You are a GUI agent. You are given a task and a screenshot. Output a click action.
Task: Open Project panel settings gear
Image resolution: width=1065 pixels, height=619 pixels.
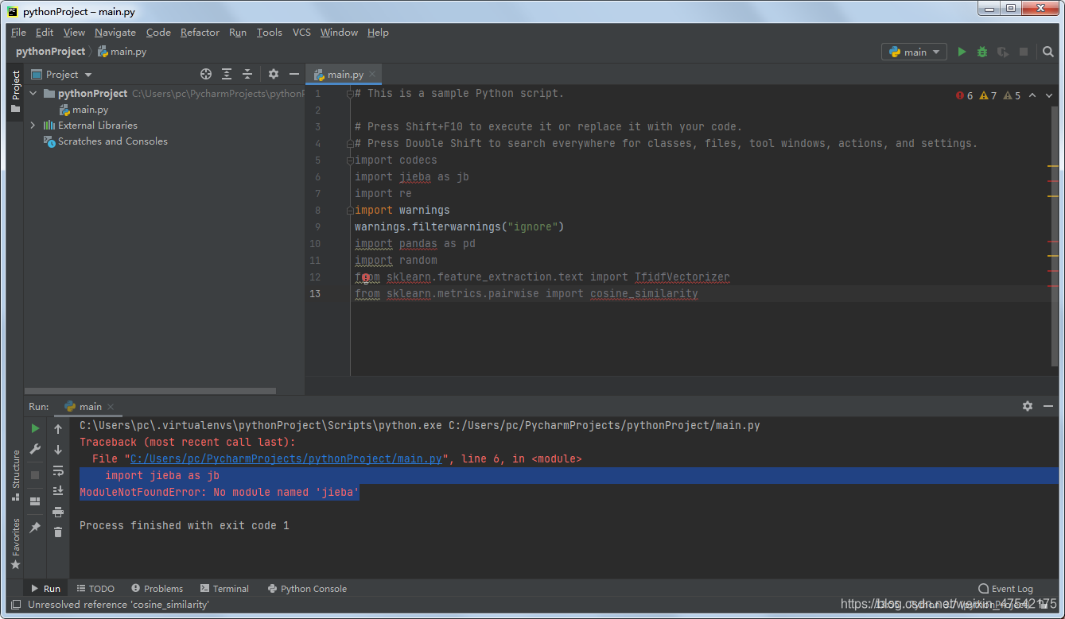(x=274, y=74)
